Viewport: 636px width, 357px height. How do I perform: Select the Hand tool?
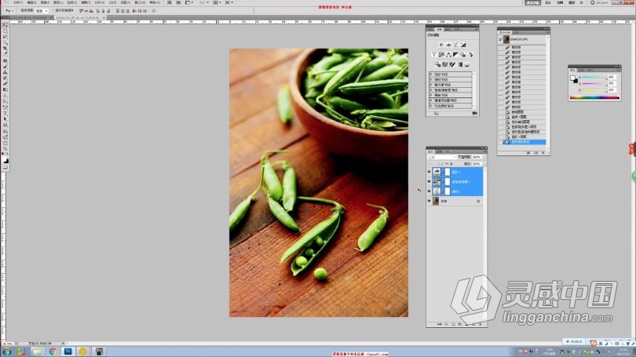click(5, 143)
